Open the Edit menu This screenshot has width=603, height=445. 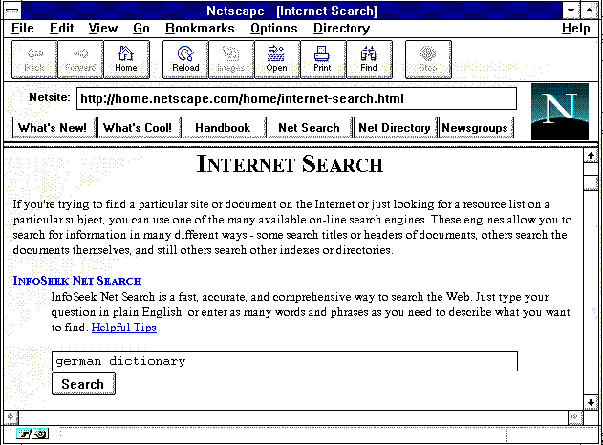click(x=61, y=28)
